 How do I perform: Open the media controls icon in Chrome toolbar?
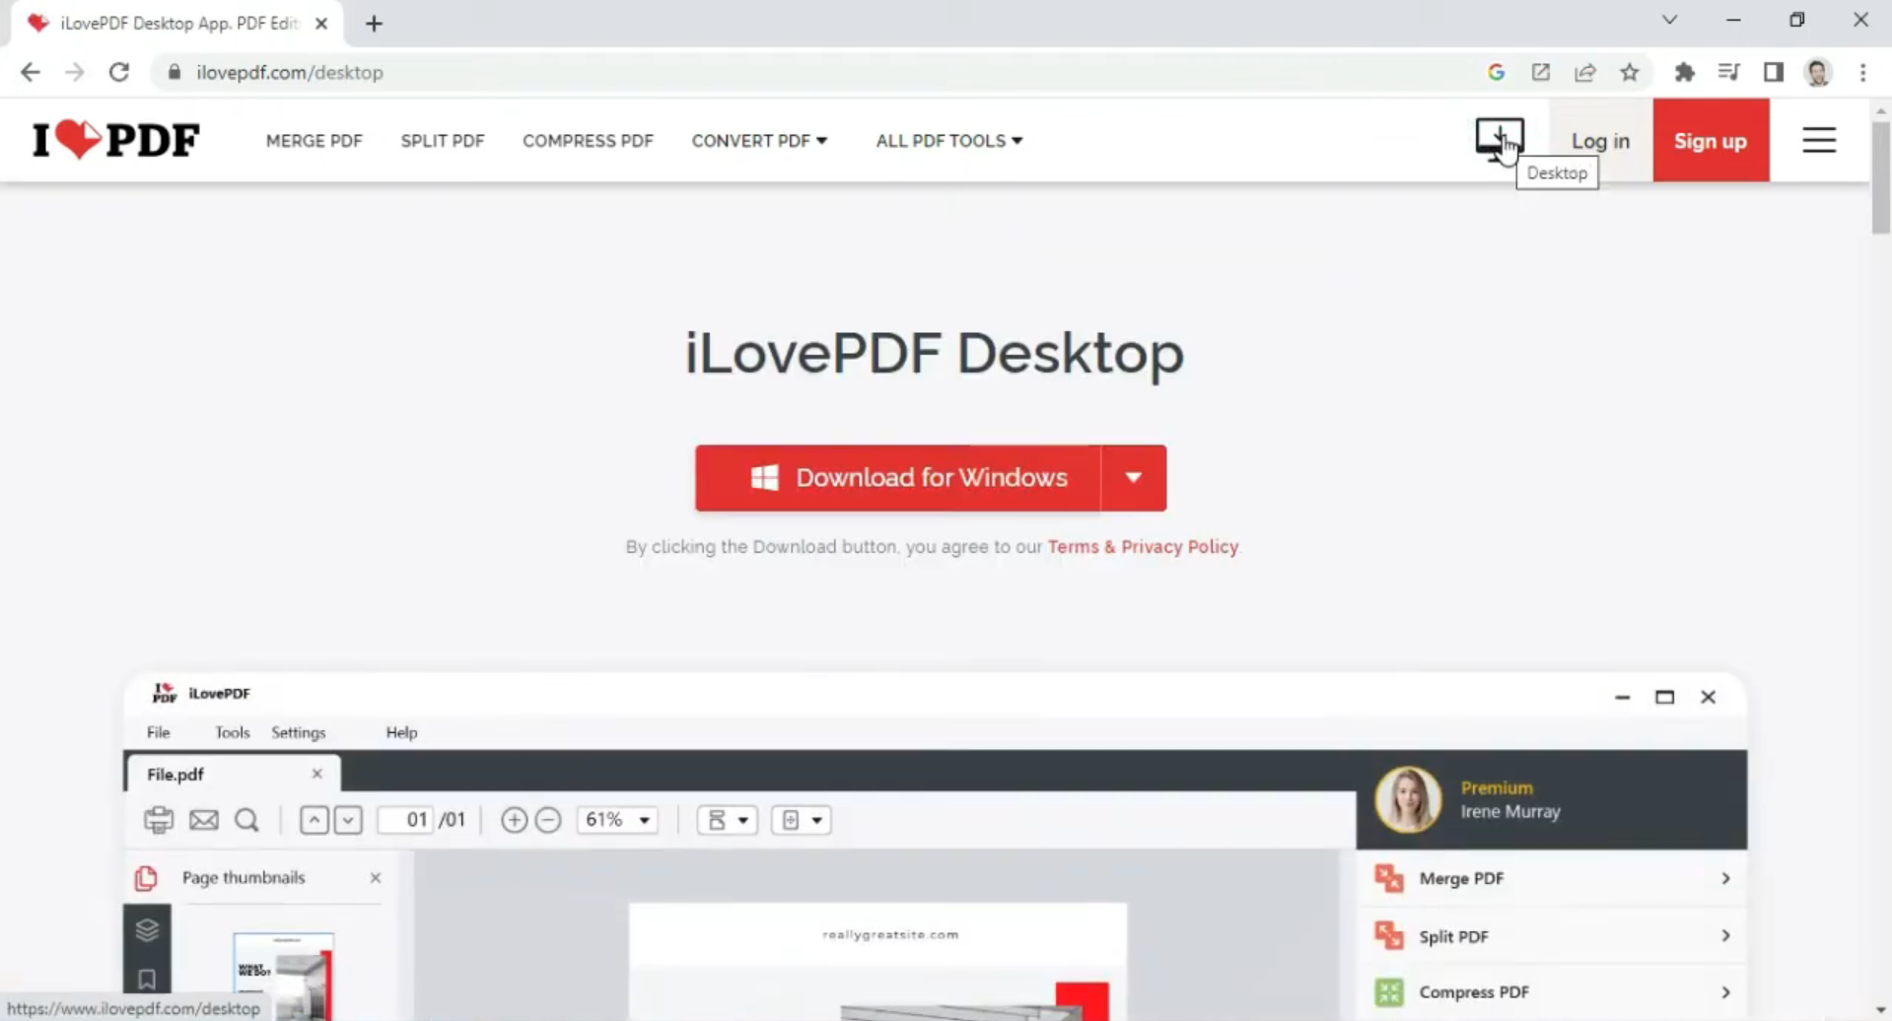pos(1728,72)
